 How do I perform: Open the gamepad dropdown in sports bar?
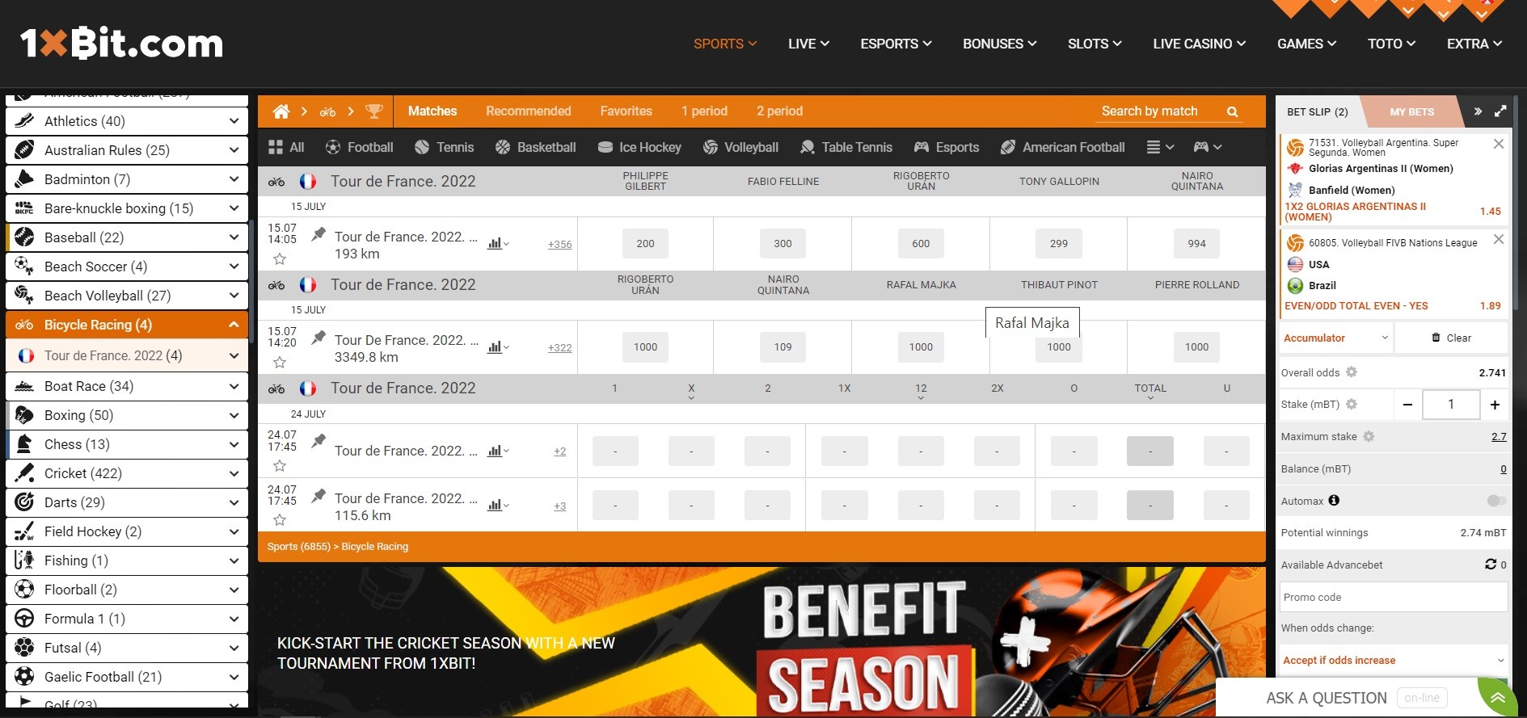[x=1208, y=147]
